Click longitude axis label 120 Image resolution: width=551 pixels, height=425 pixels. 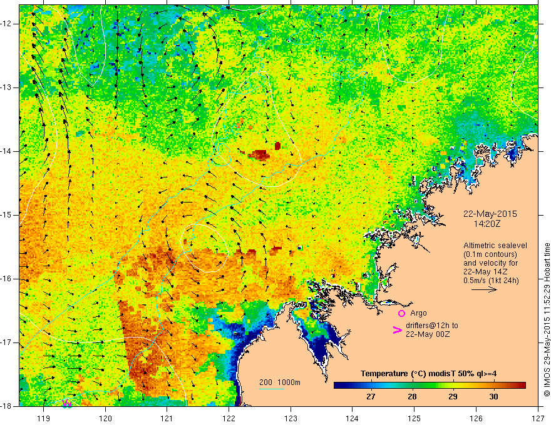pyautogui.click(x=105, y=418)
